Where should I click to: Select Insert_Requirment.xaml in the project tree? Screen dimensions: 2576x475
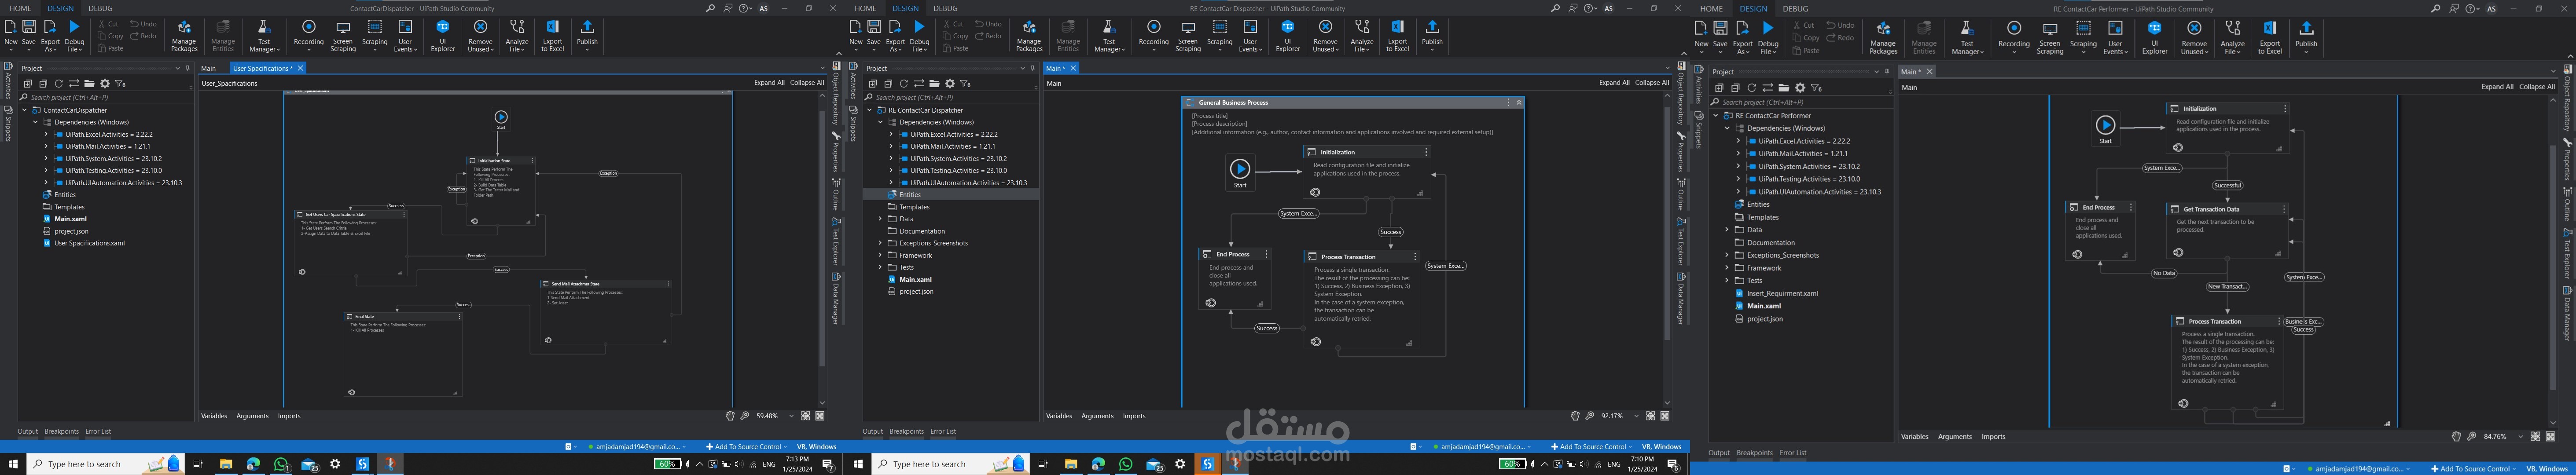point(1782,294)
